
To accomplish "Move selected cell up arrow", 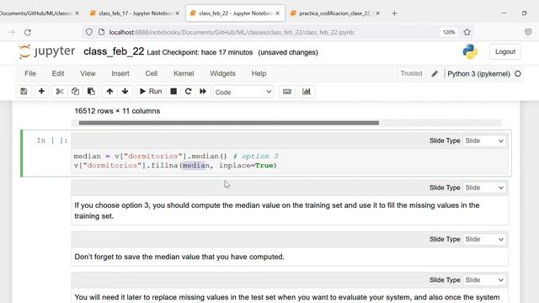I will point(109,92).
